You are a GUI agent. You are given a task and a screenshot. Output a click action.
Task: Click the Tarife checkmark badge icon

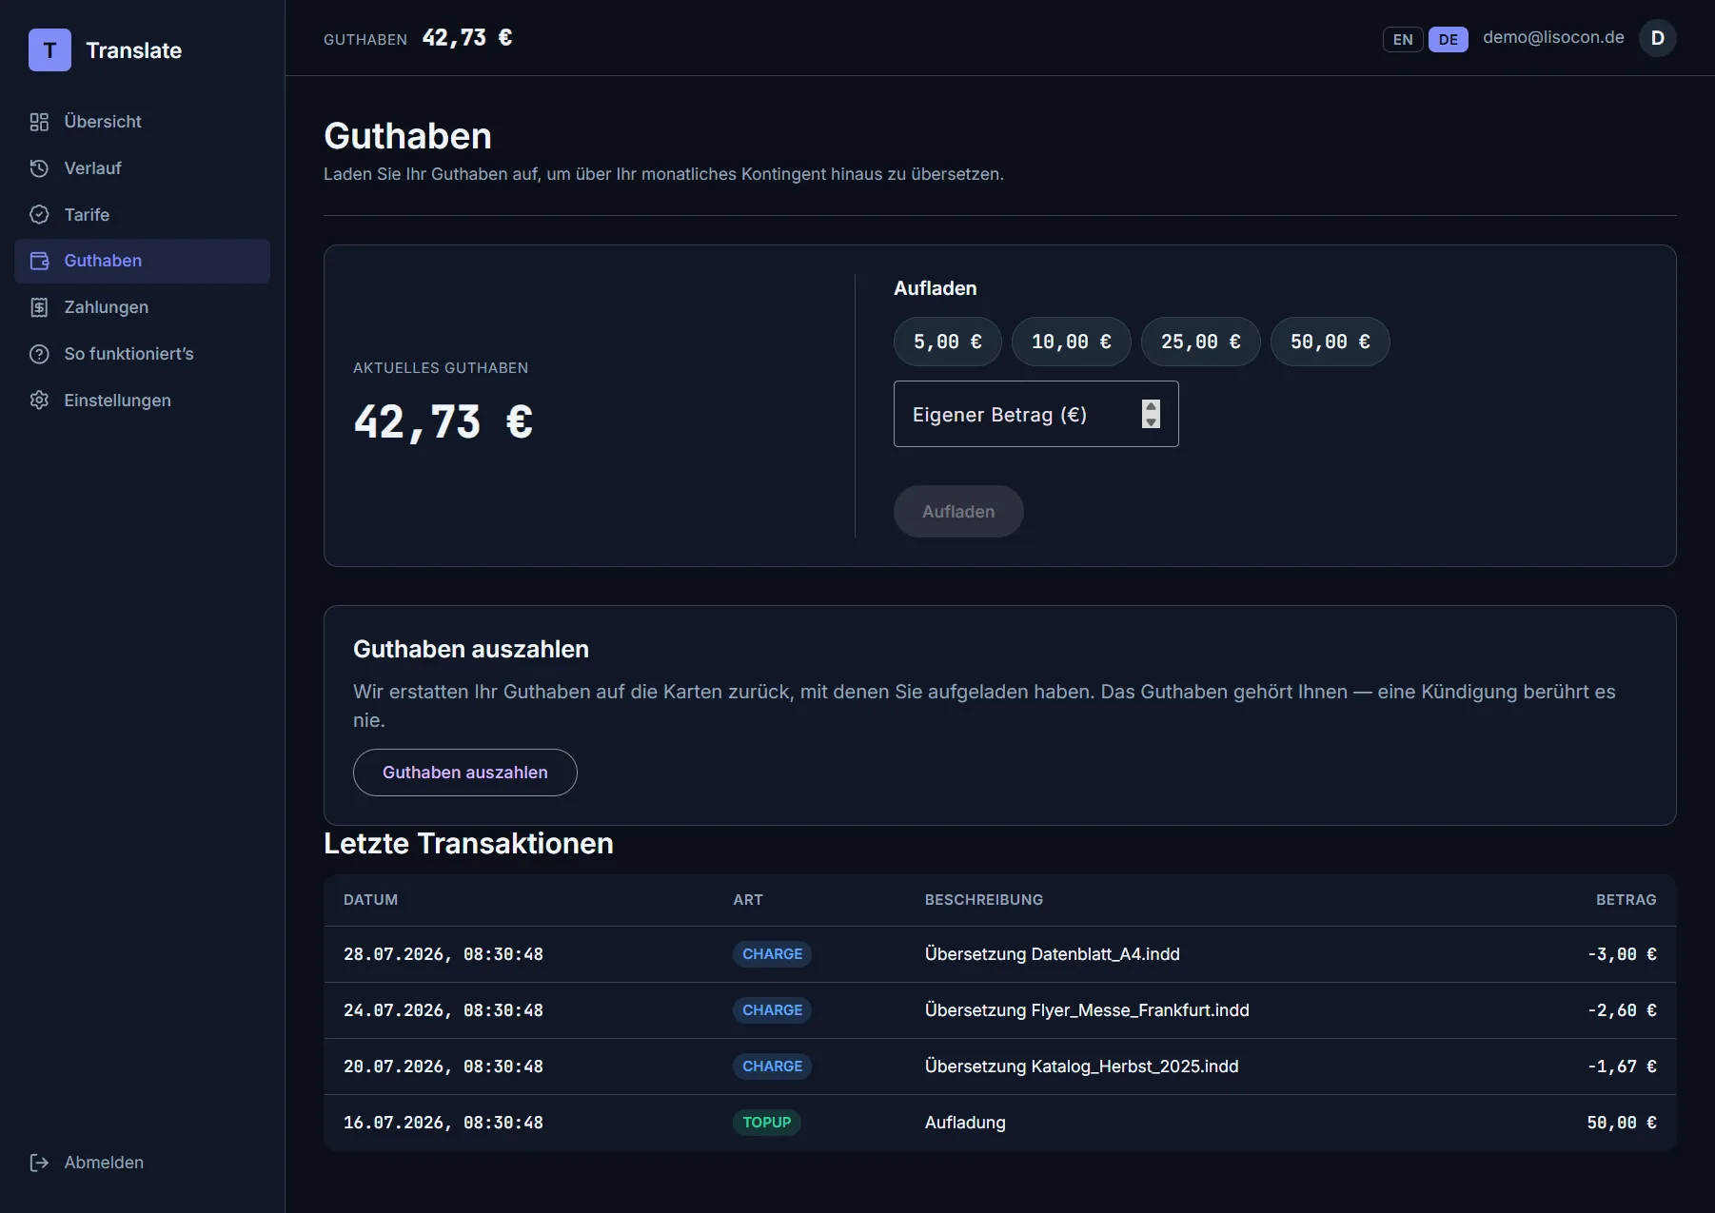(x=39, y=215)
